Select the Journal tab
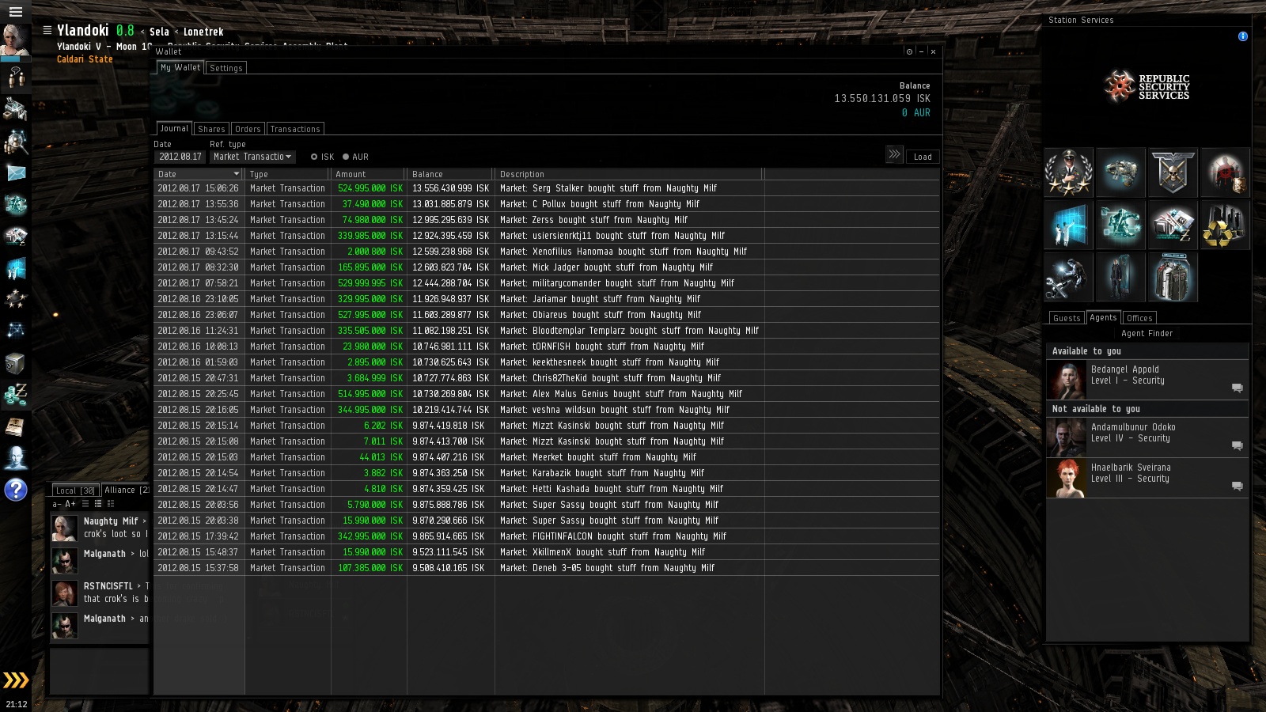This screenshot has height=712, width=1266. point(174,129)
